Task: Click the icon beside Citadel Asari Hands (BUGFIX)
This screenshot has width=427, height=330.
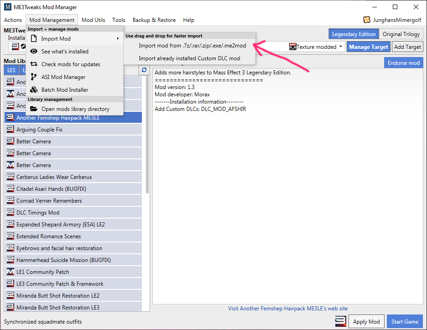Action: click(10, 189)
